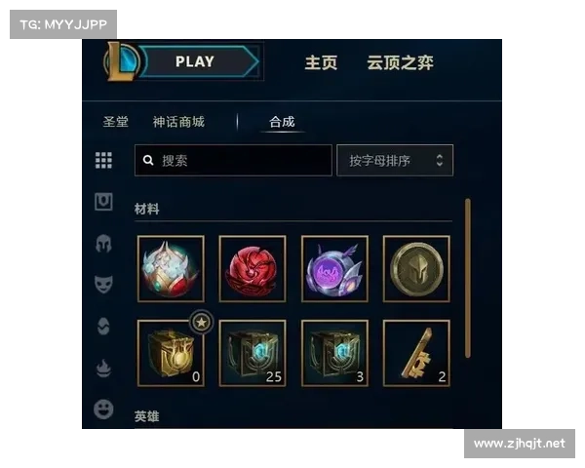
Task: Select the purple orb material
Action: tap(334, 269)
